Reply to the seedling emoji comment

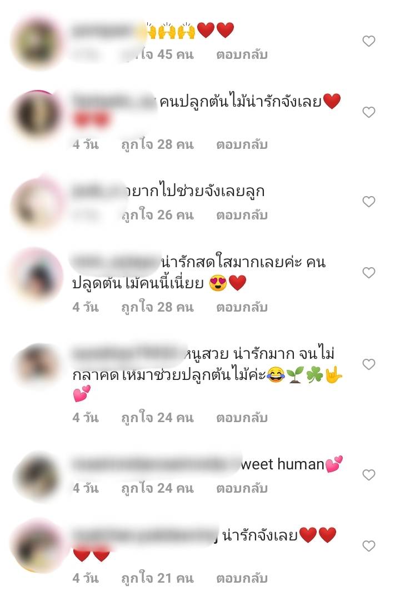point(242,418)
